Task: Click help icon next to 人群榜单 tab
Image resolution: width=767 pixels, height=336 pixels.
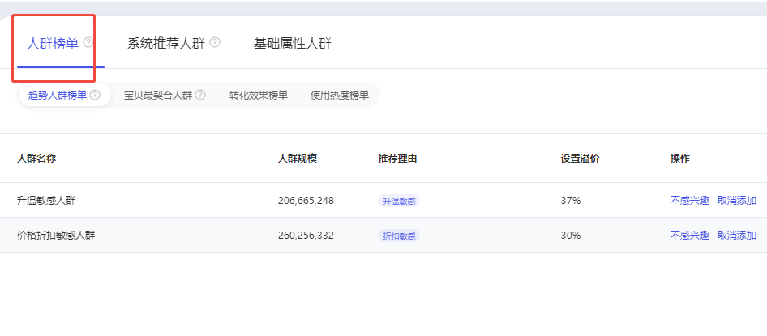Action: point(88,43)
